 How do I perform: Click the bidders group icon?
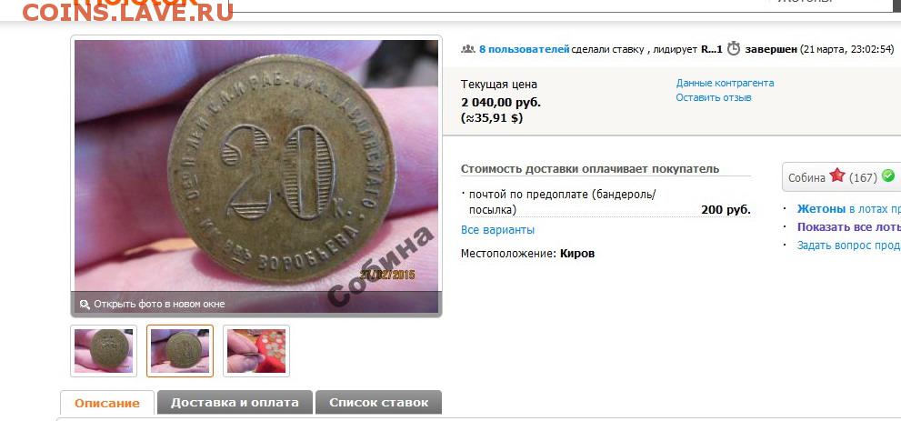467,49
